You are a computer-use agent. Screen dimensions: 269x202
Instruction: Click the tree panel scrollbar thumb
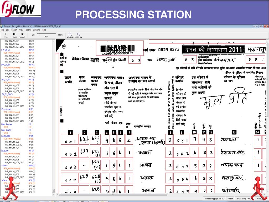coord(53,191)
